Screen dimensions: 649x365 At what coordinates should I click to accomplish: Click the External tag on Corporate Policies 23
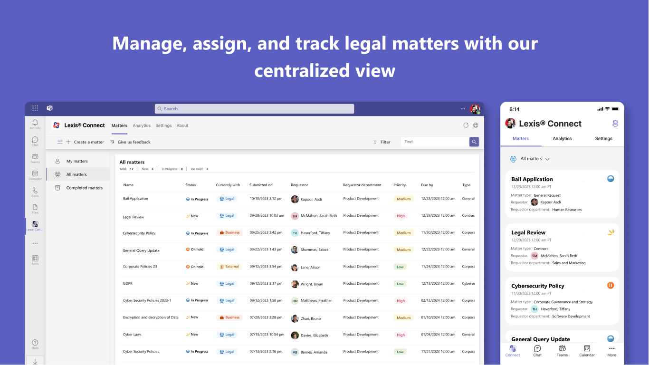[229, 267]
